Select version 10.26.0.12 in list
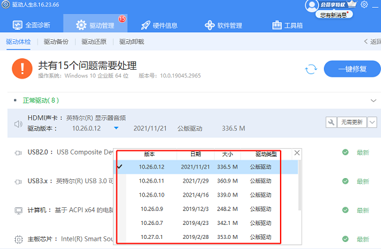 [206, 167]
